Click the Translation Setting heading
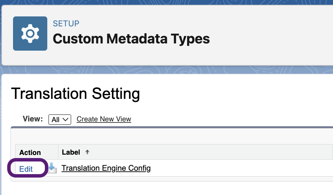Image resolution: width=333 pixels, height=195 pixels. [x=75, y=94]
